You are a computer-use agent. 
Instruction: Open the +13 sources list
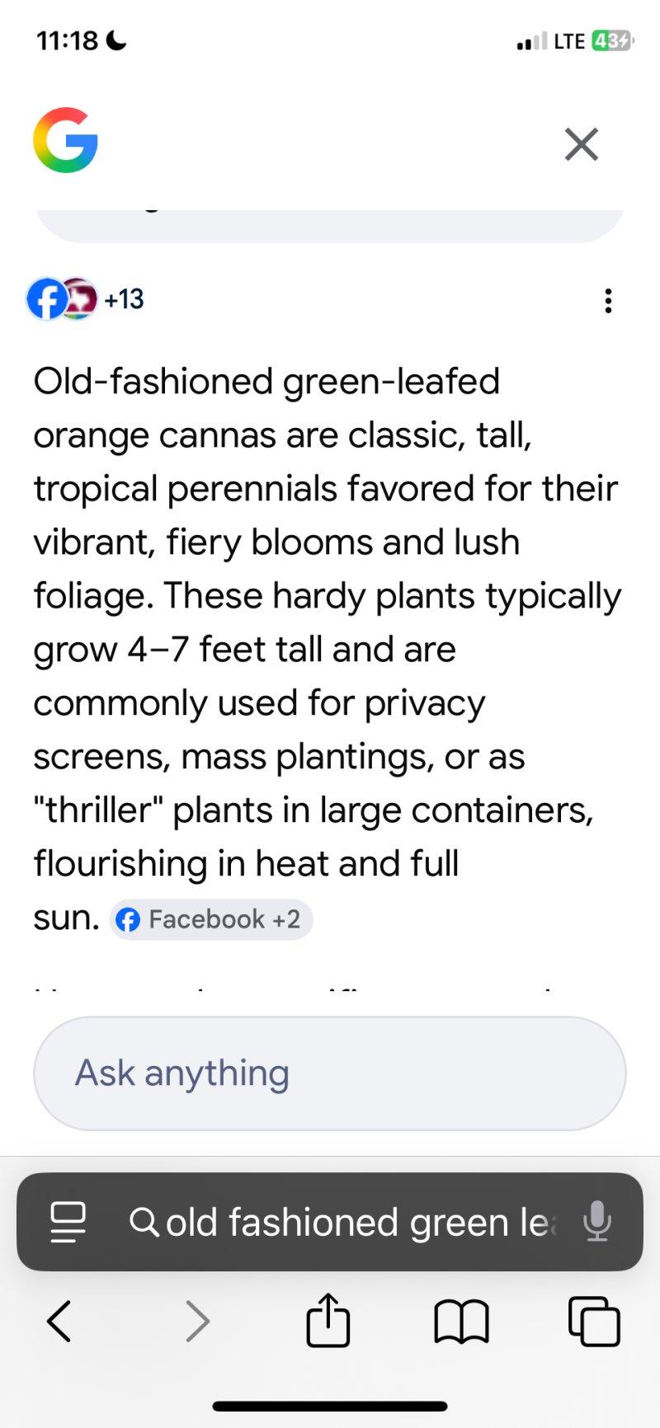[x=124, y=298]
